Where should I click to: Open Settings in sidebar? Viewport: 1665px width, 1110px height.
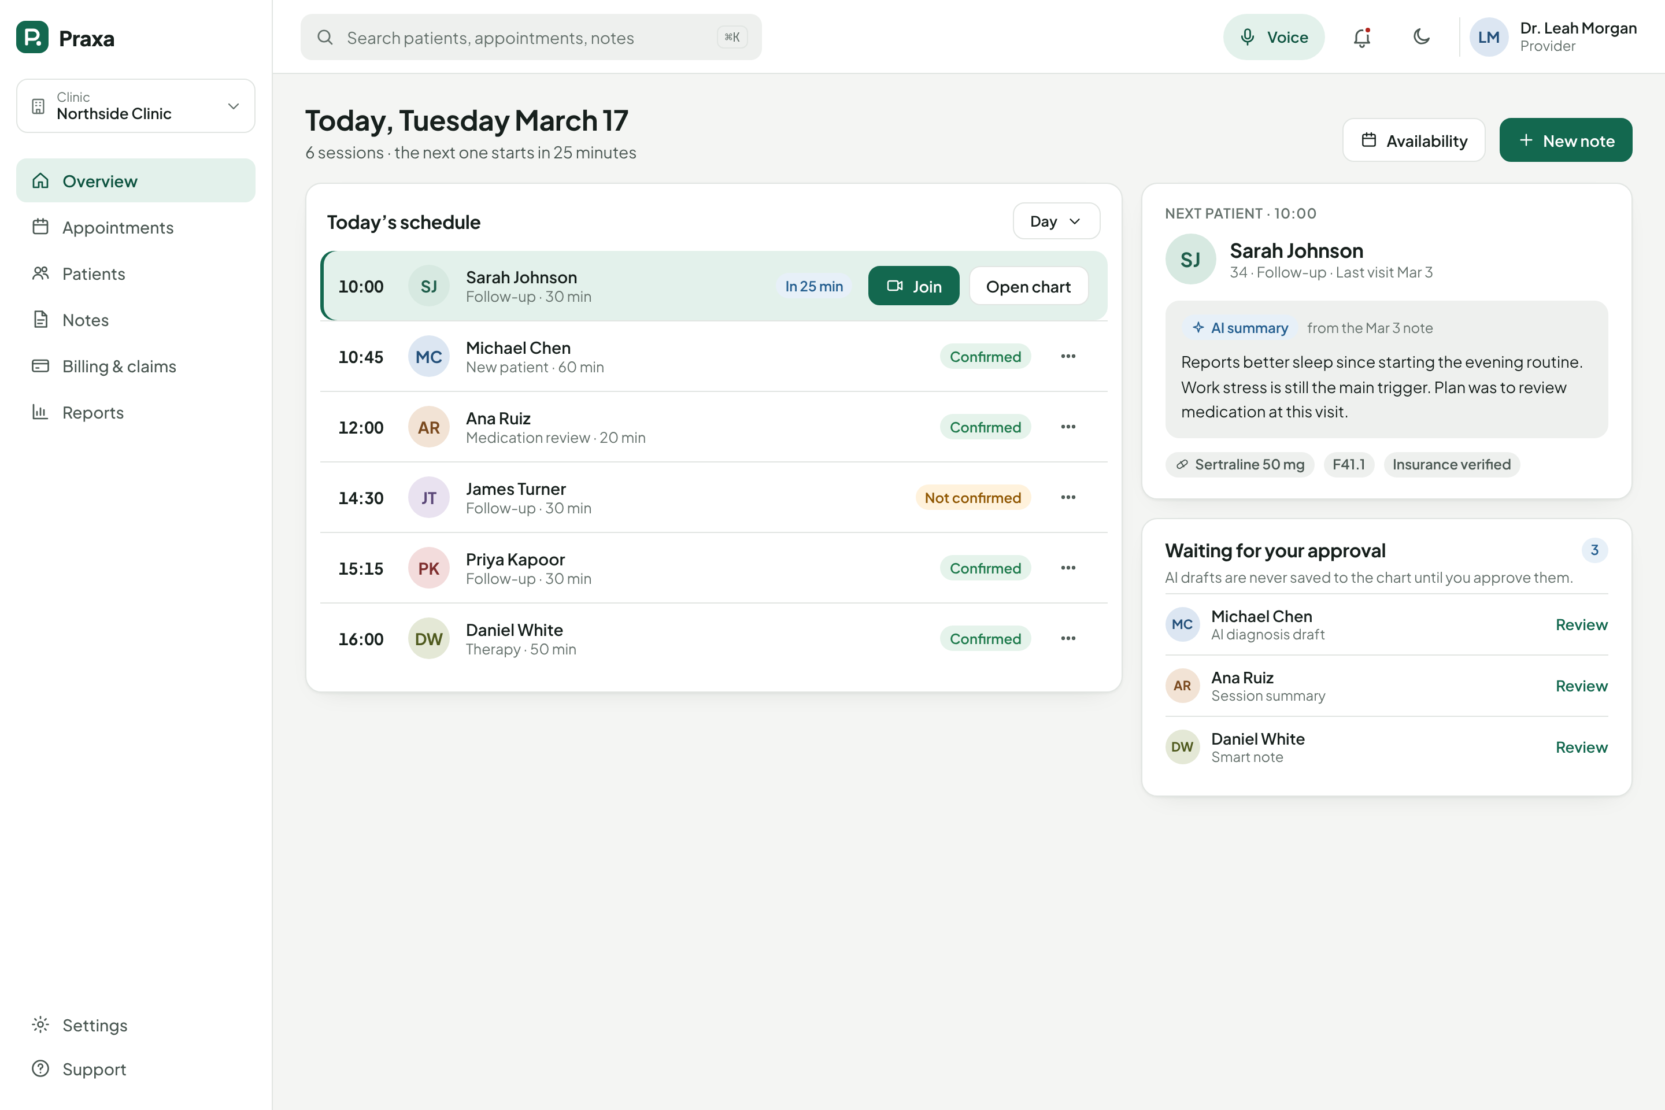pos(136,1024)
